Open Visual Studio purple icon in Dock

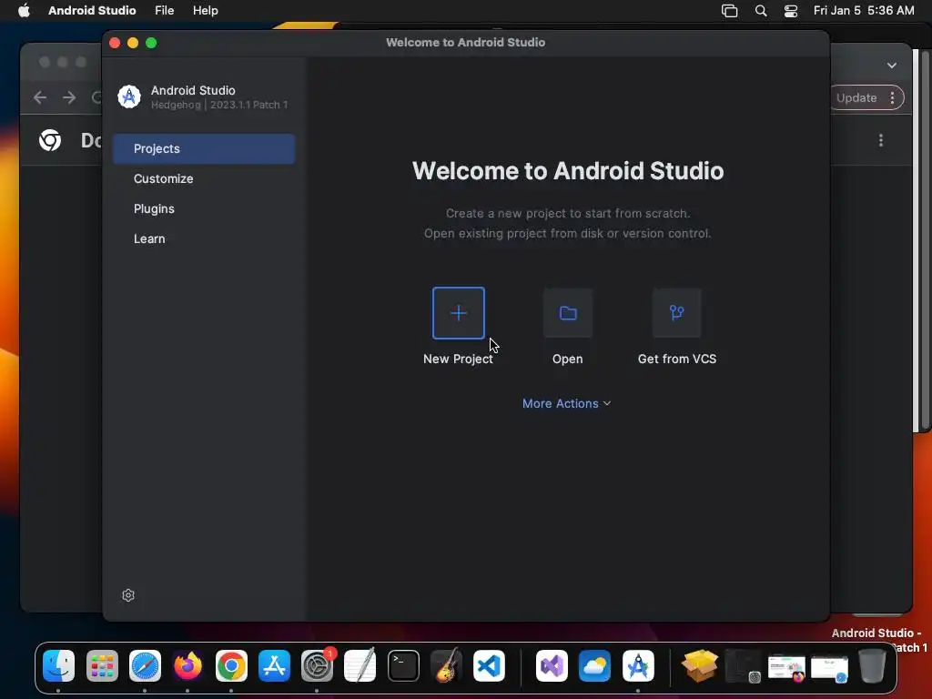(x=552, y=665)
